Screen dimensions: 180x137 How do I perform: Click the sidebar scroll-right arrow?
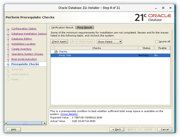click(x=45, y=123)
